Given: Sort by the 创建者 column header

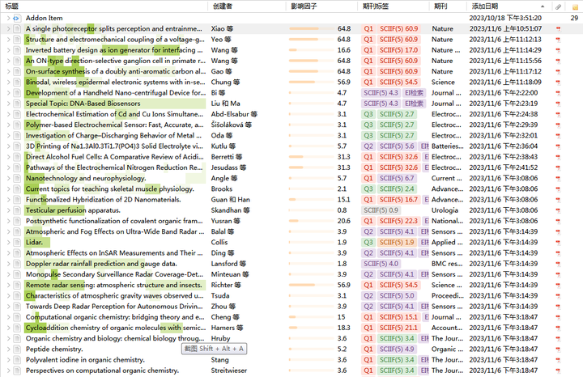Looking at the screenshot, I should tap(223, 6).
